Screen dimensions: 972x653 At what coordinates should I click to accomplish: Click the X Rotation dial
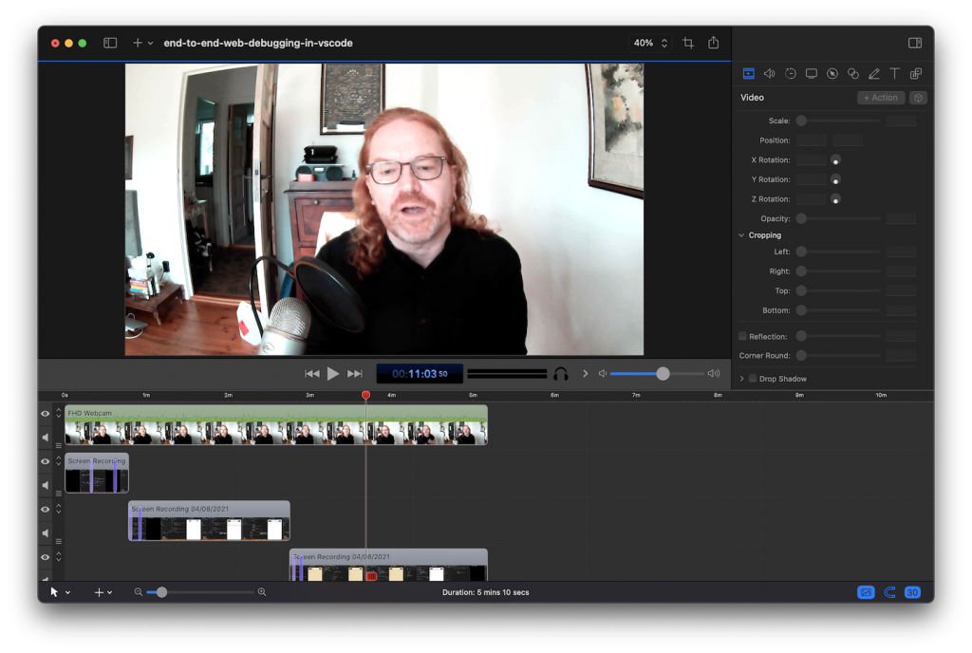(835, 160)
